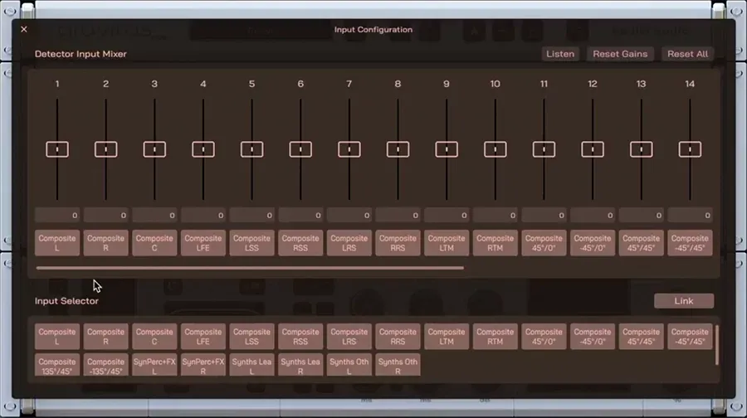747x418 pixels.
Task: Select mixer channel 5 Composite LSS button
Action: (x=251, y=243)
